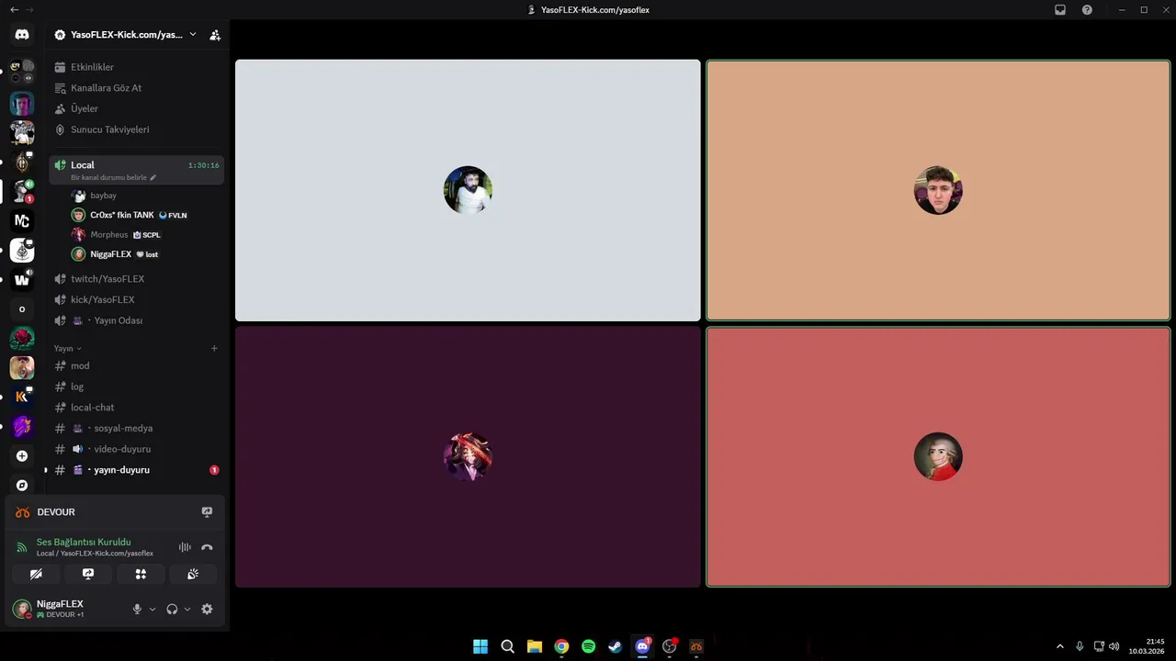Click the SCPL server tag badge
The height and width of the screenshot is (661, 1176).
[147, 235]
